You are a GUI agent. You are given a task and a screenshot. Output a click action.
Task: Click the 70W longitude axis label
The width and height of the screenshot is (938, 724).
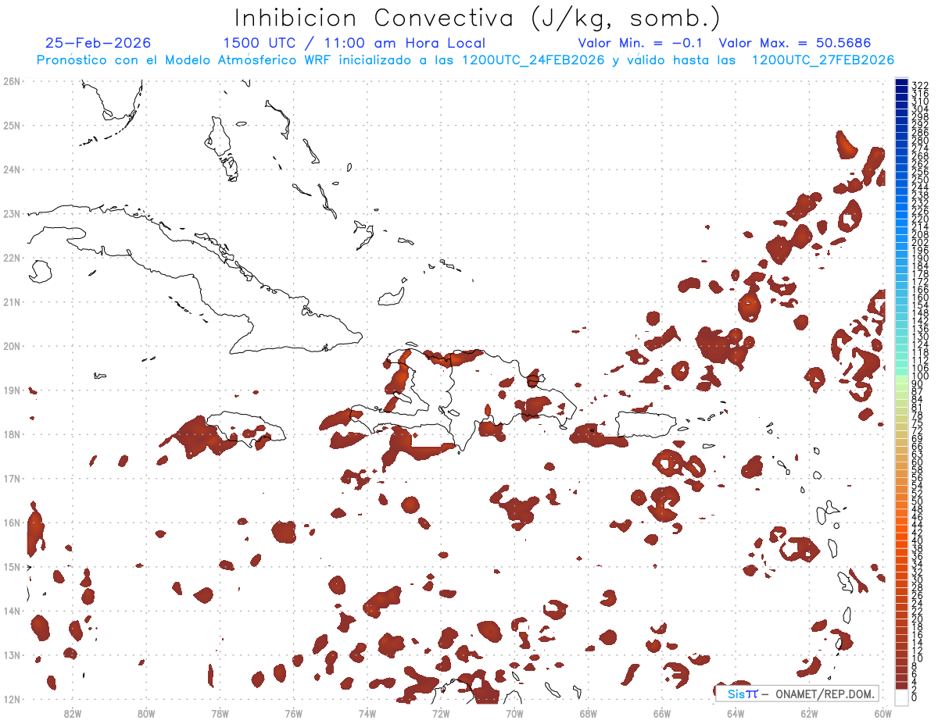tap(514, 712)
